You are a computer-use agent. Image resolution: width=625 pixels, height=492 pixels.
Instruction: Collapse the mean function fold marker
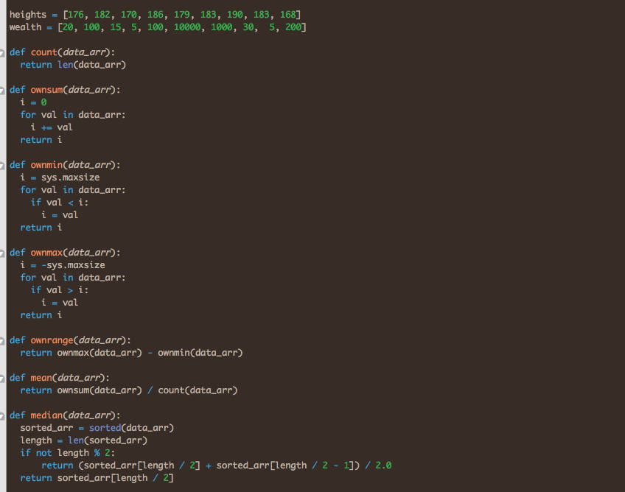pos(2,378)
